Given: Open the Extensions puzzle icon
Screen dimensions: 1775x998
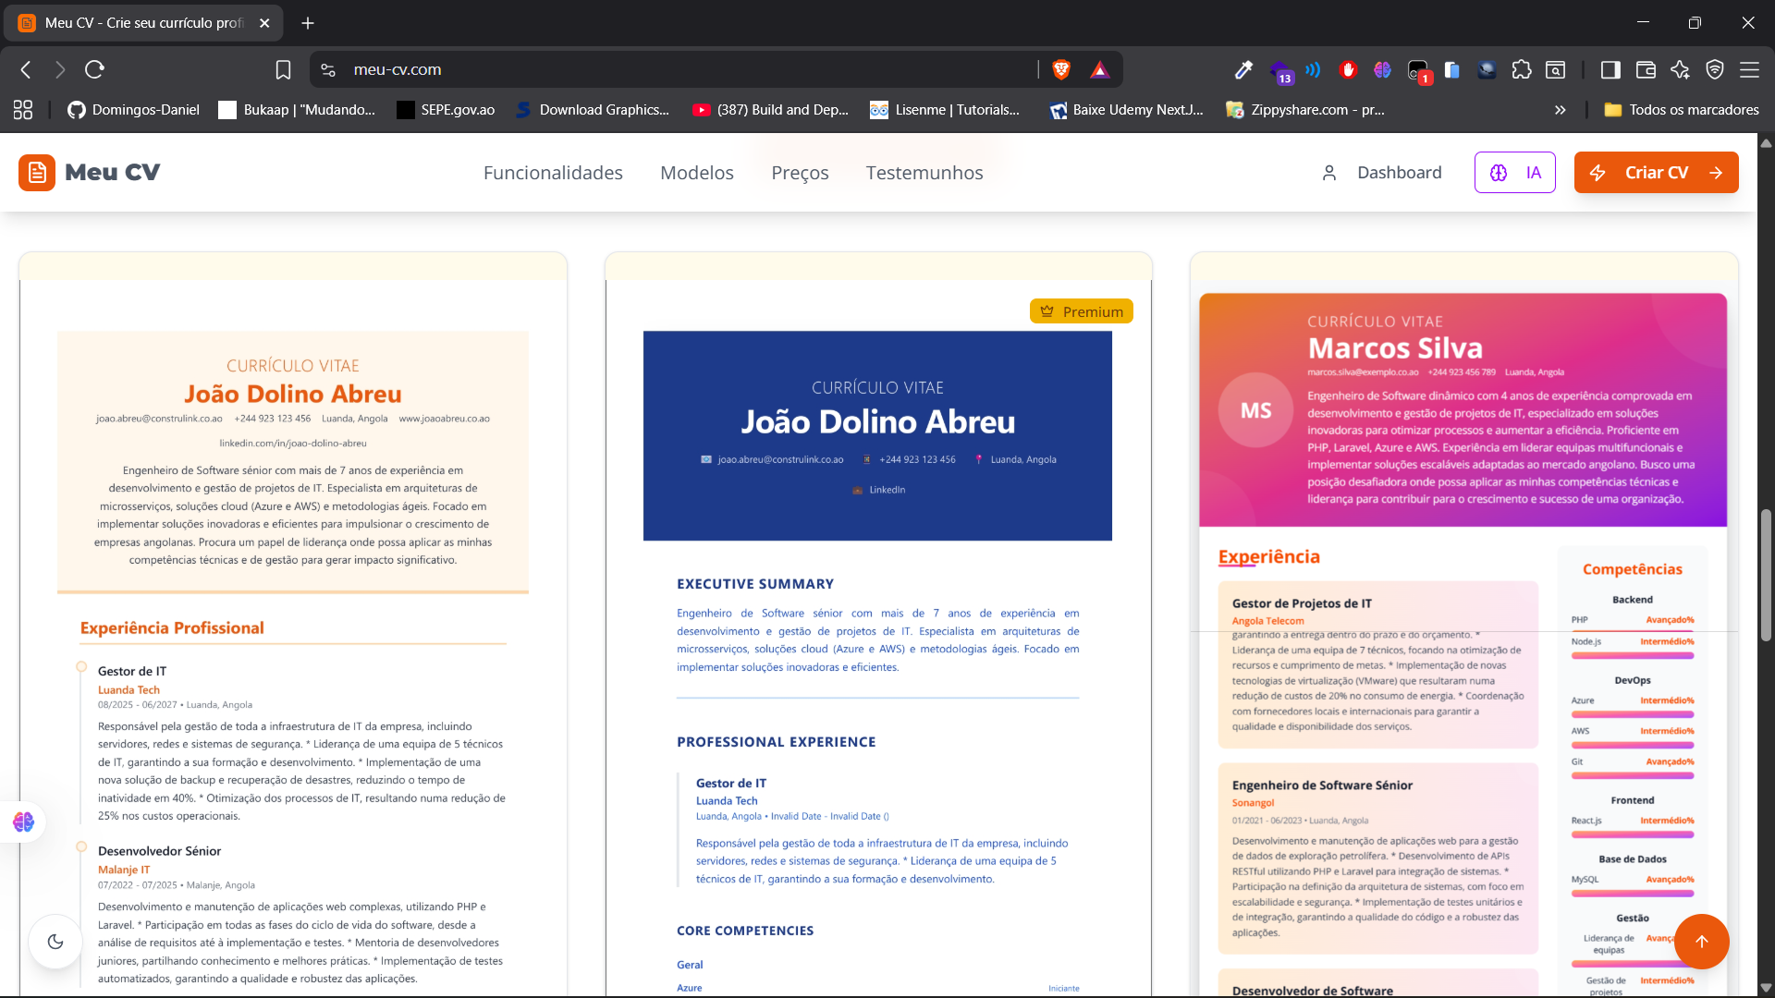Looking at the screenshot, I should (x=1522, y=69).
